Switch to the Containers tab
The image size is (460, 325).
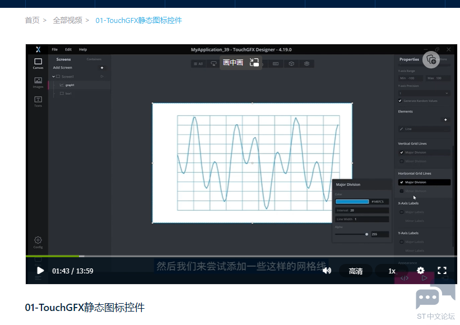point(94,59)
